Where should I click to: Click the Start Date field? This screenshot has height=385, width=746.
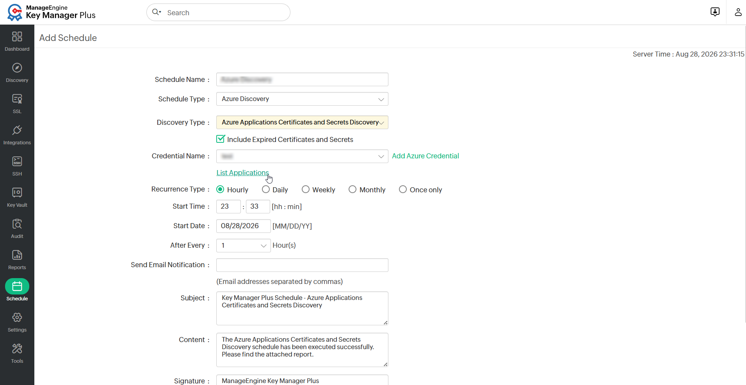tap(244, 226)
